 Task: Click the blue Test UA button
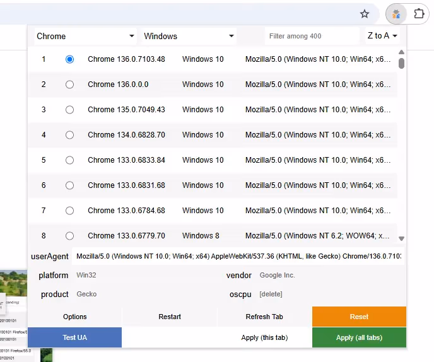pyautogui.click(x=74, y=337)
